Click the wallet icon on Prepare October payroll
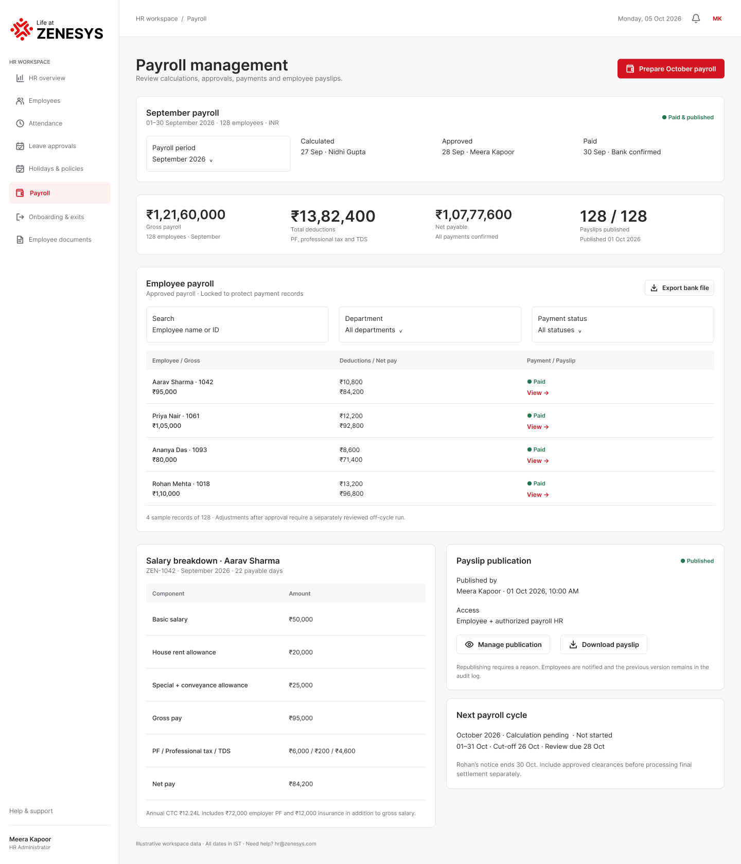 [630, 69]
